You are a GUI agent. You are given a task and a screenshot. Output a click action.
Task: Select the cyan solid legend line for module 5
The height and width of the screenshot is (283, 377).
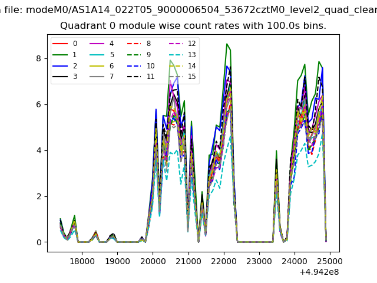tap(97, 55)
